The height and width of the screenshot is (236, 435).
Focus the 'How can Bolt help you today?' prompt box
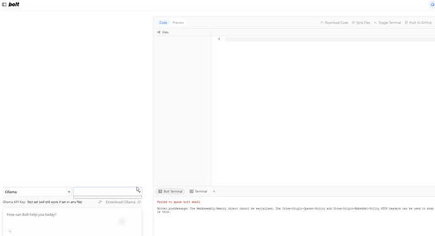tap(72, 221)
